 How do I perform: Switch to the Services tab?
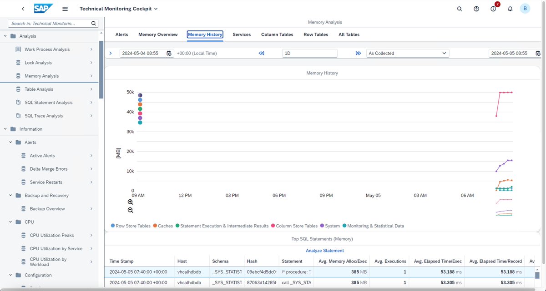(242, 35)
